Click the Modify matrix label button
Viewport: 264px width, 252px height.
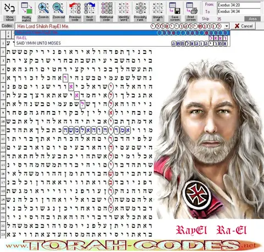pos(26,18)
